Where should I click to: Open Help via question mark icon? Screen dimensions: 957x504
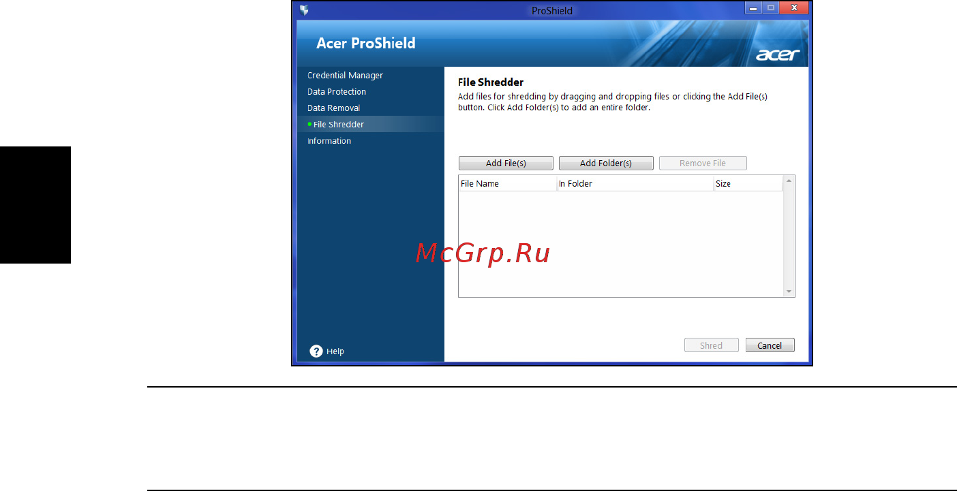coord(316,351)
